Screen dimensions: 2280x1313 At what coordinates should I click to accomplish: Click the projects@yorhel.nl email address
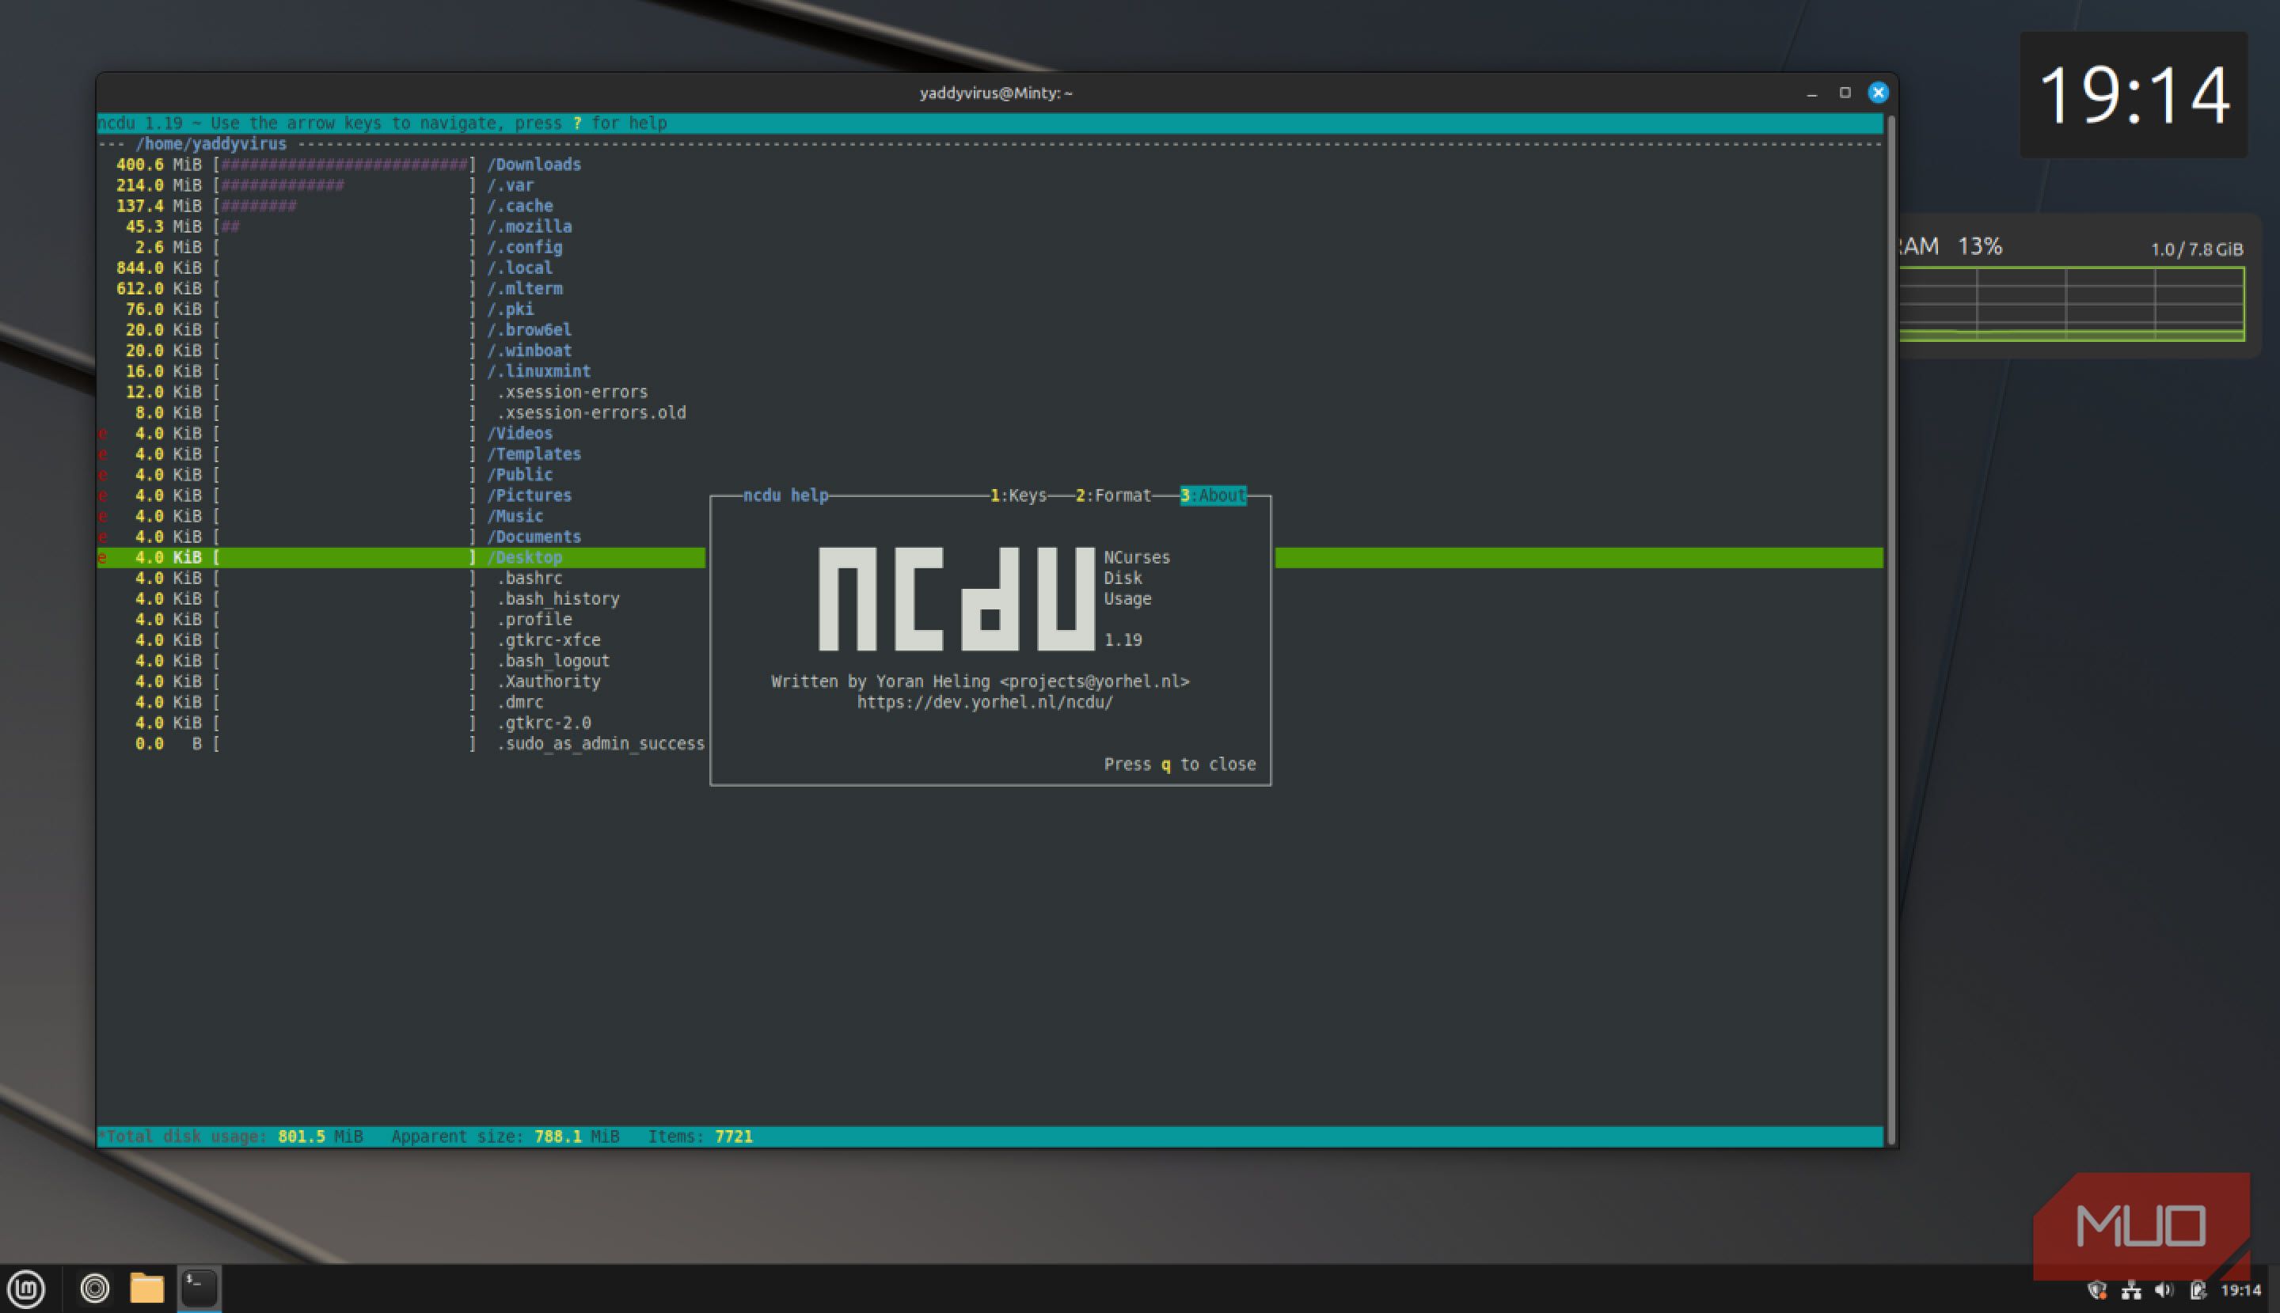[1094, 681]
